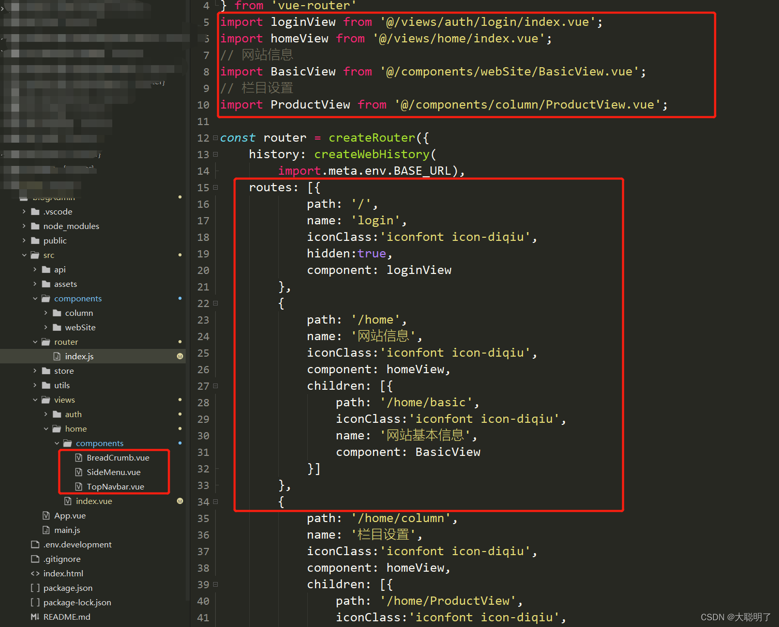Expand the webSite folder chevron
Screen dimensions: 779x627
coord(46,327)
